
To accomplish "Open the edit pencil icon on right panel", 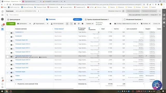I will (x=164, y=19).
